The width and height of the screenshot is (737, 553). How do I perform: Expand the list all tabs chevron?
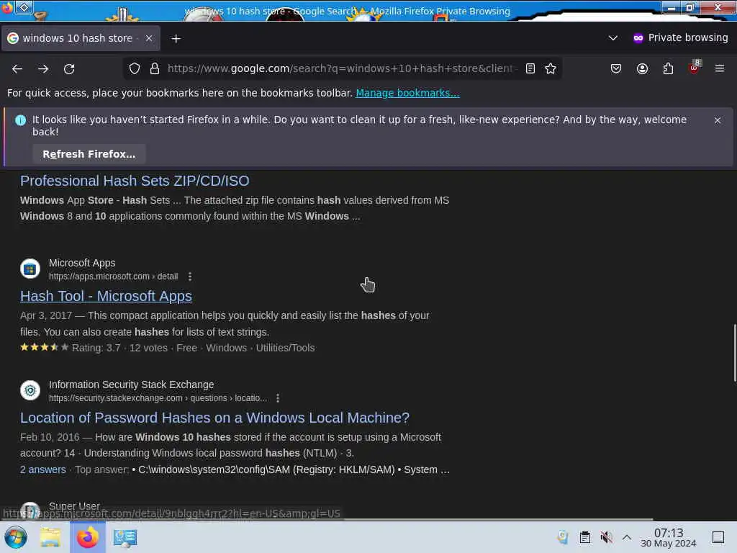click(612, 38)
